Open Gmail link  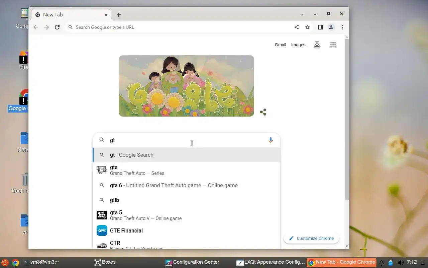280,45
